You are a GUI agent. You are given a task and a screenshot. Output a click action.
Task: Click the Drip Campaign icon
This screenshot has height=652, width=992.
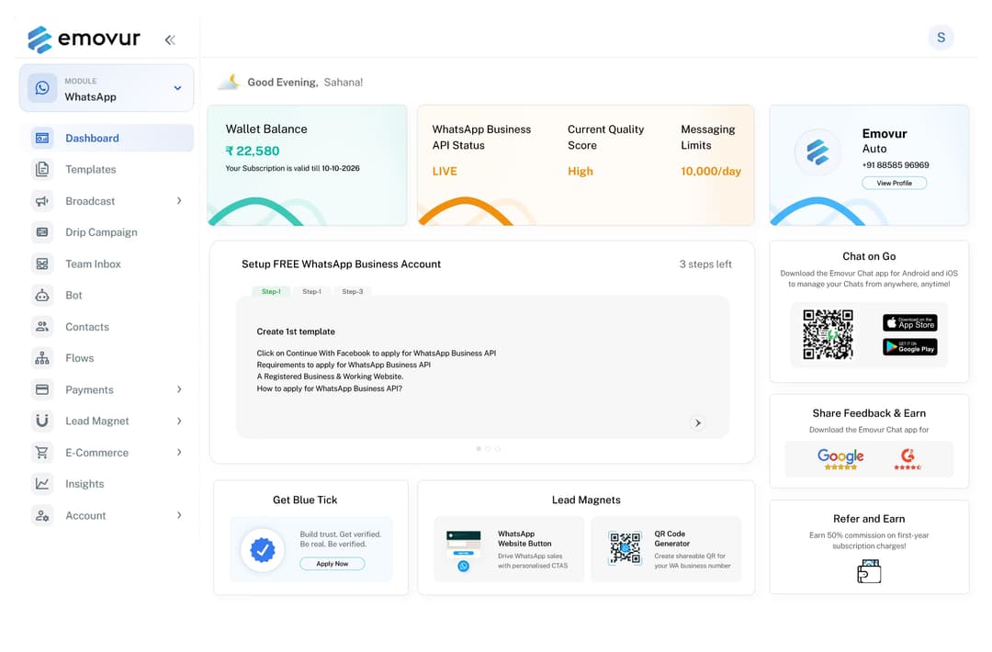tap(42, 232)
